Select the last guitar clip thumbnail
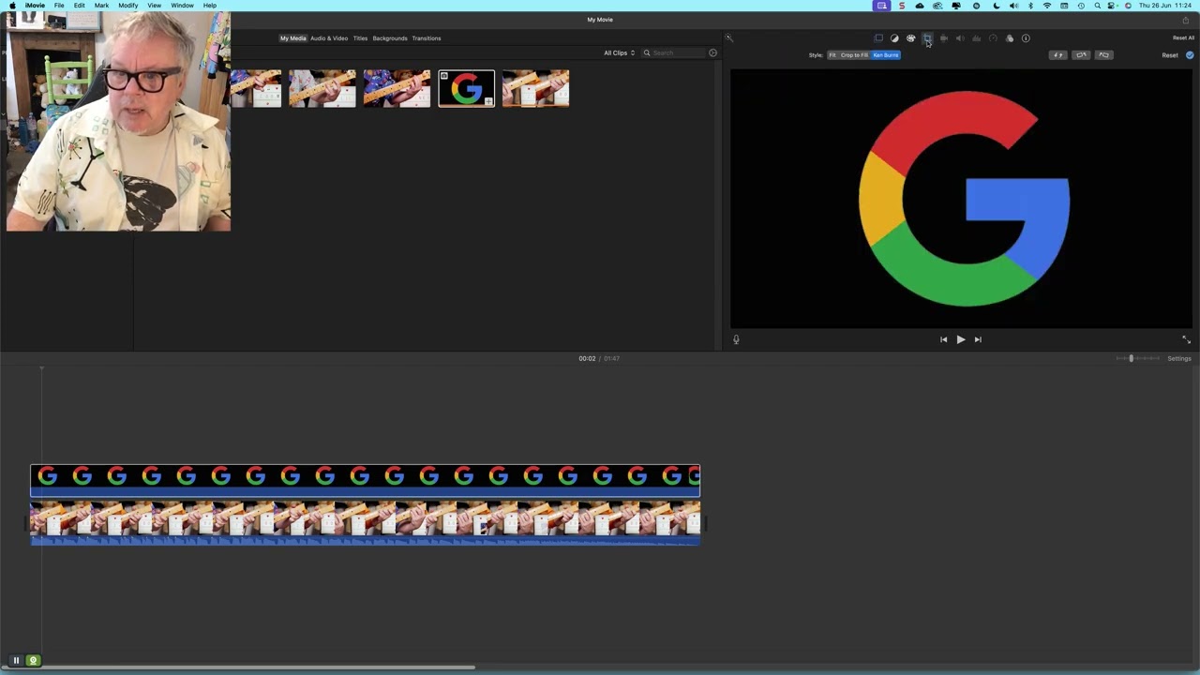The height and width of the screenshot is (675, 1200). click(x=535, y=88)
